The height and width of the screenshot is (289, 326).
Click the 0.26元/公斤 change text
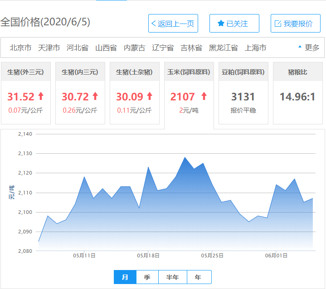click(x=80, y=110)
